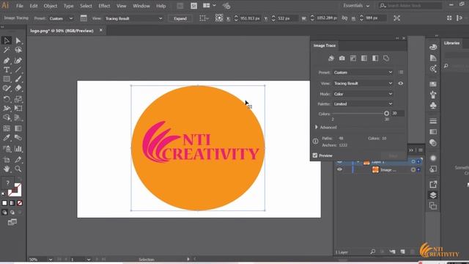Pick the Lasso tool
This screenshot has width=469, height=264.
[x=18, y=50]
